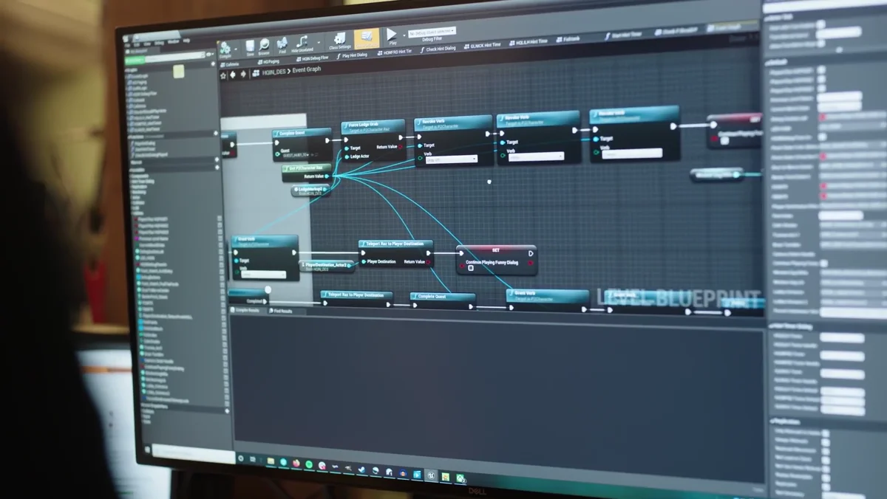Click the back navigation arrow in graph header
This screenshot has height=499, width=887.
click(x=234, y=74)
